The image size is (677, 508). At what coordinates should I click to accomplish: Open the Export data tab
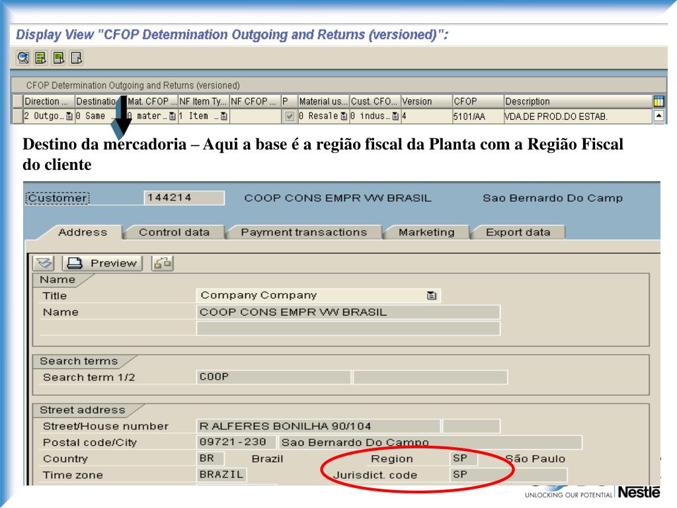(x=518, y=232)
